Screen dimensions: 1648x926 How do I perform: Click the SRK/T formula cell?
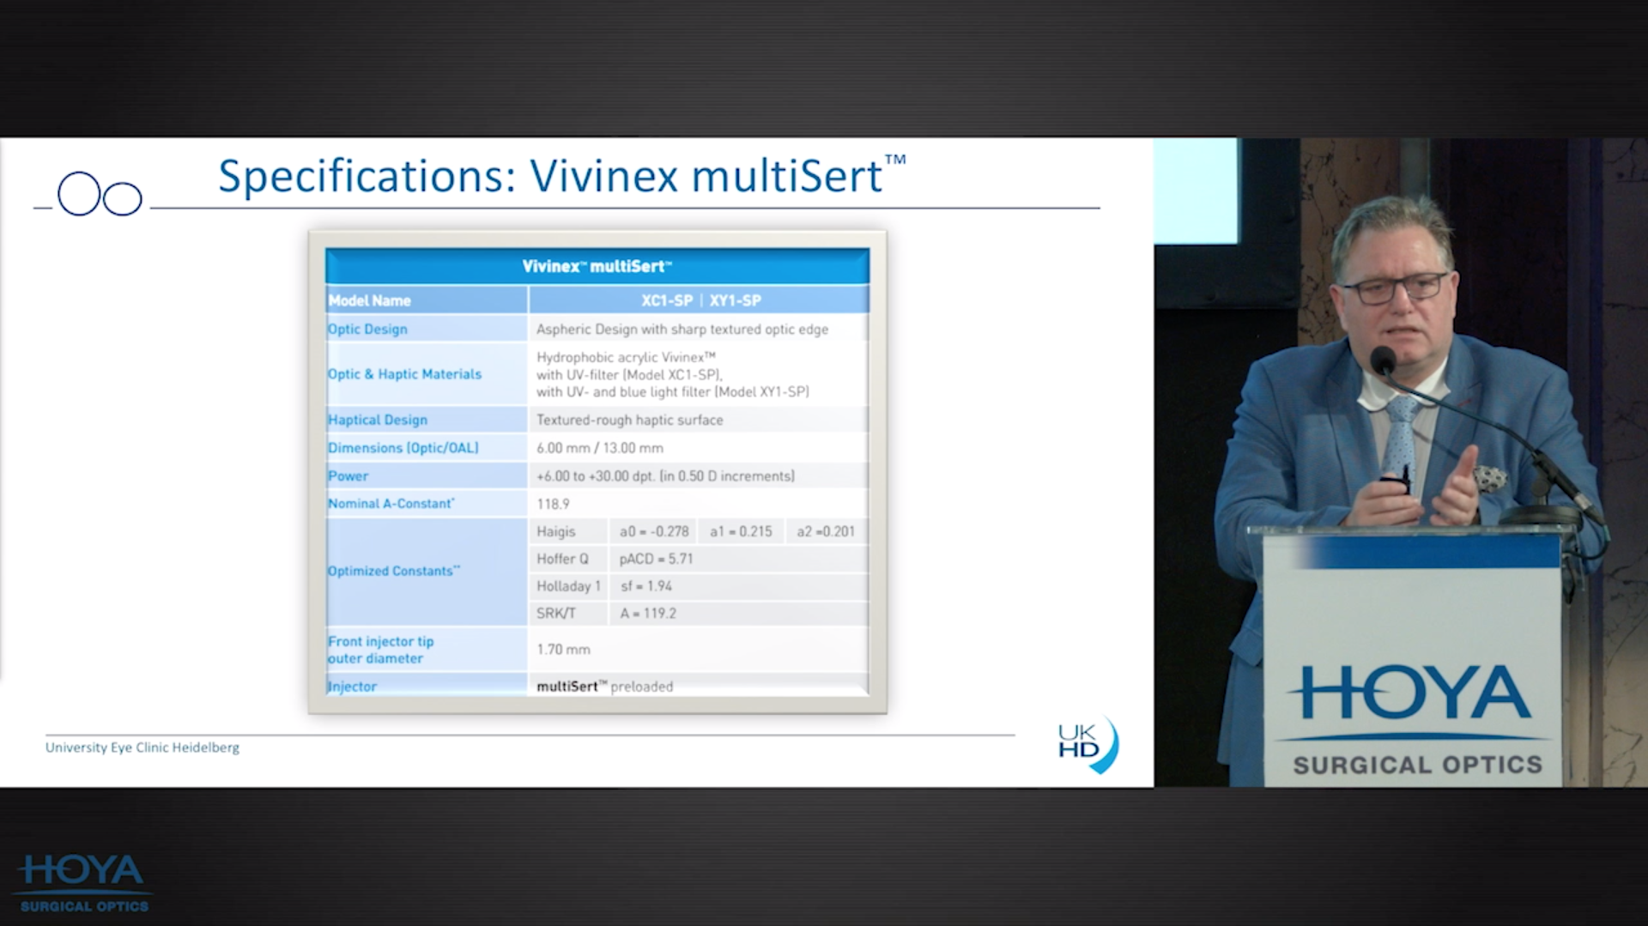click(556, 614)
